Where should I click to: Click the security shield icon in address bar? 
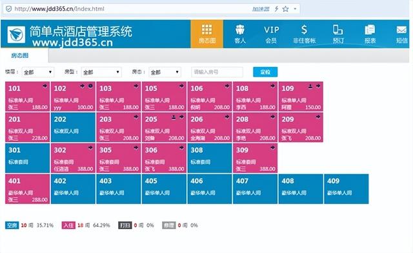point(8,9)
